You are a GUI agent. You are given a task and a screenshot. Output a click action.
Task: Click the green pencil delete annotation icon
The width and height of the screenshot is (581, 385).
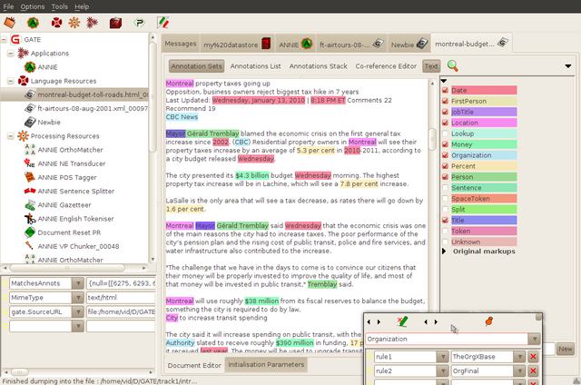coord(402,321)
